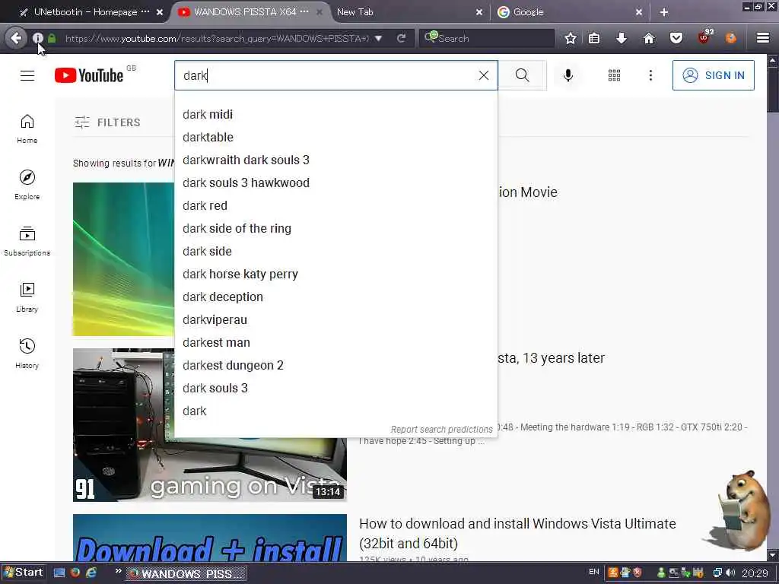Click the orange extension icon in toolbar

click(731, 38)
